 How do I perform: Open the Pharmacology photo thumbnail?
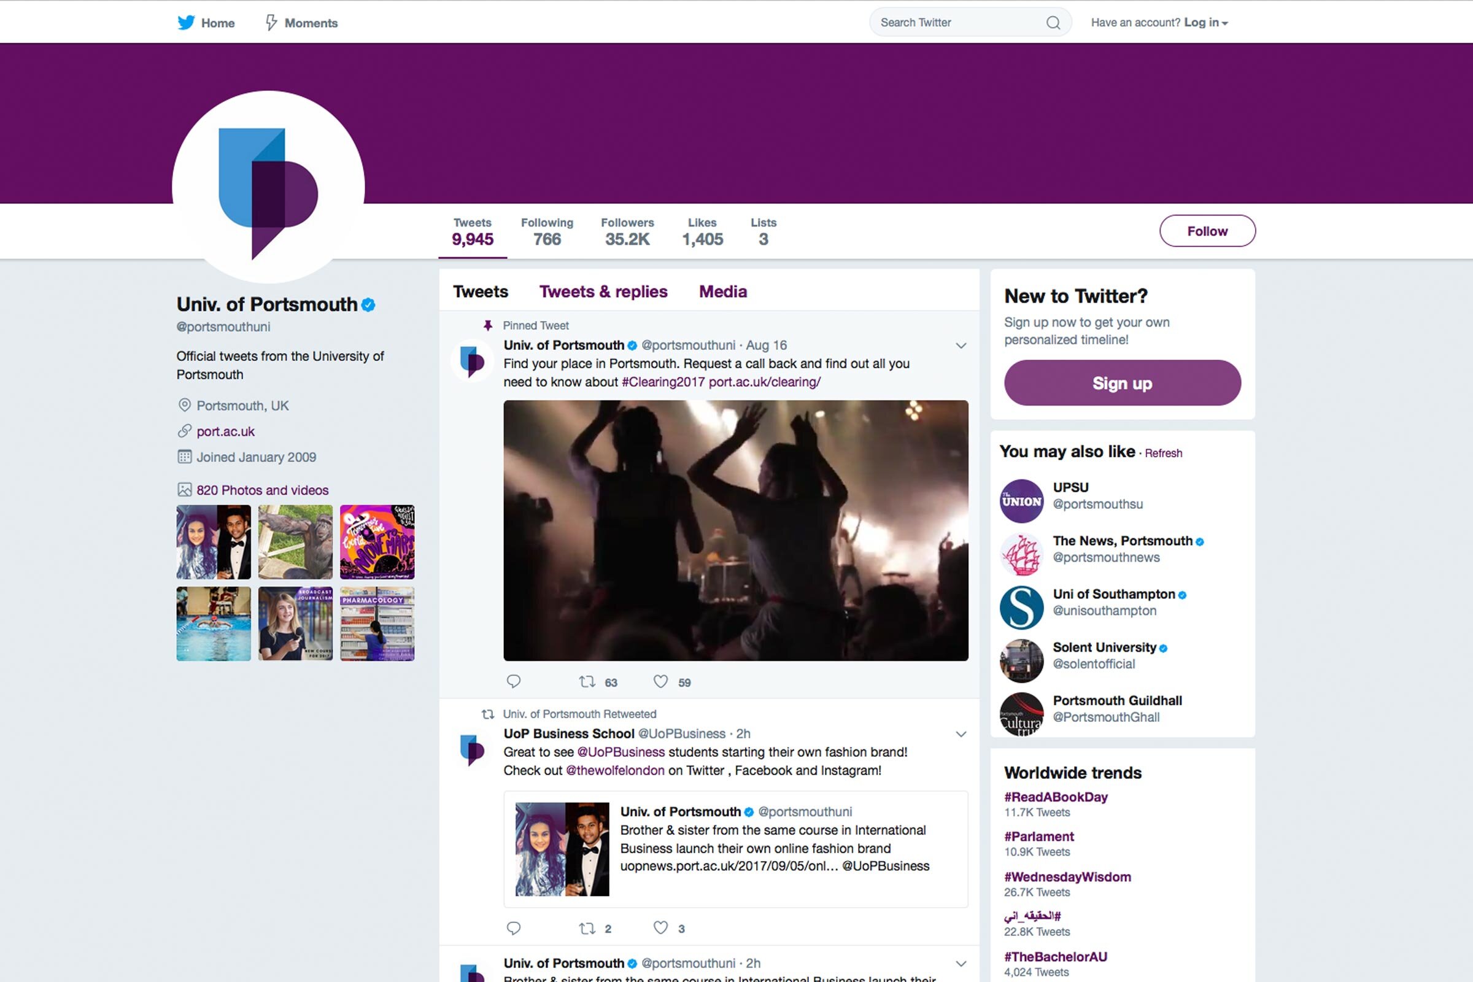377,623
